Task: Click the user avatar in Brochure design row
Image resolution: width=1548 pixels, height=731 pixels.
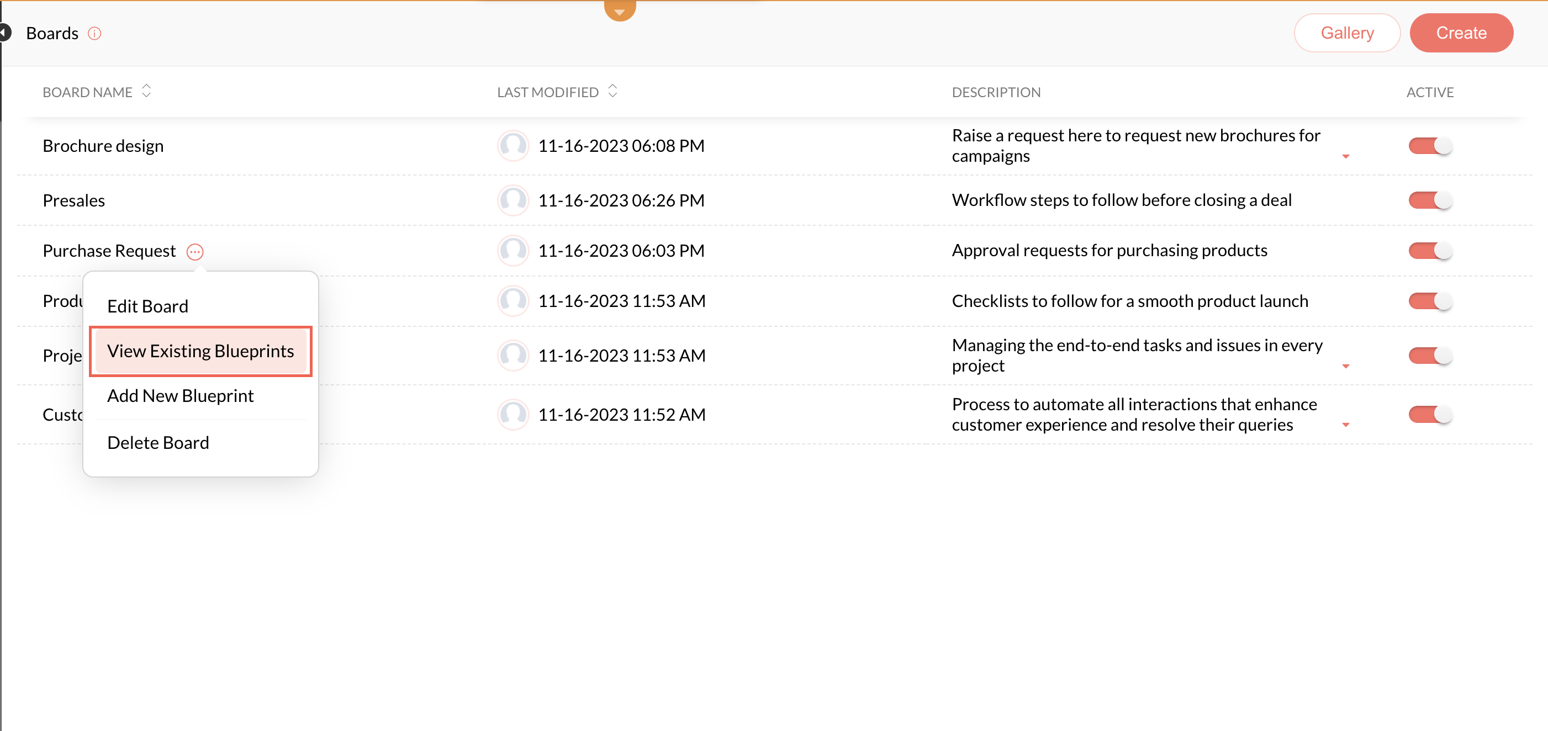Action: 513,146
